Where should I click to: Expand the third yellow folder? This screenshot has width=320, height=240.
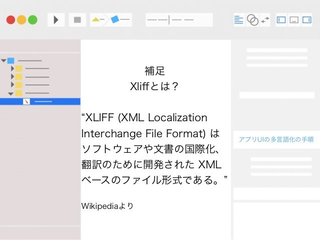point(13,85)
